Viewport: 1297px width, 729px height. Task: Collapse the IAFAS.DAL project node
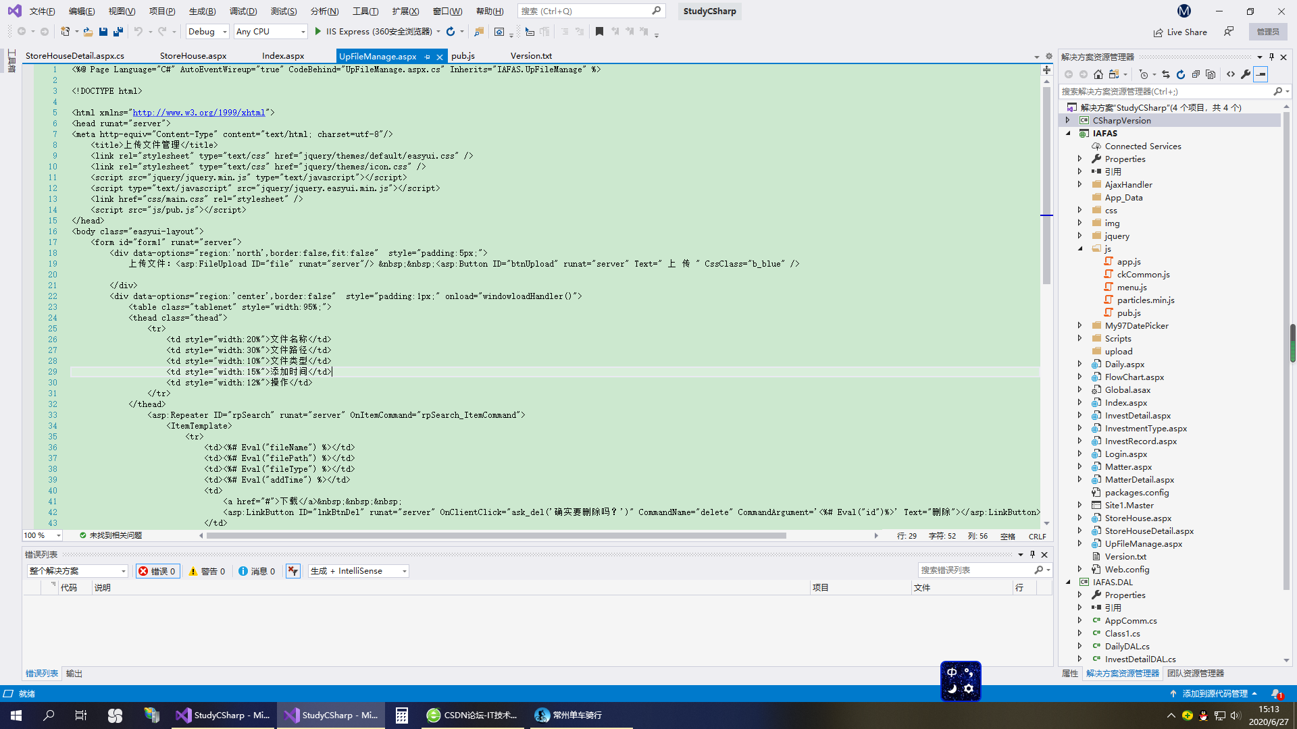1068,582
